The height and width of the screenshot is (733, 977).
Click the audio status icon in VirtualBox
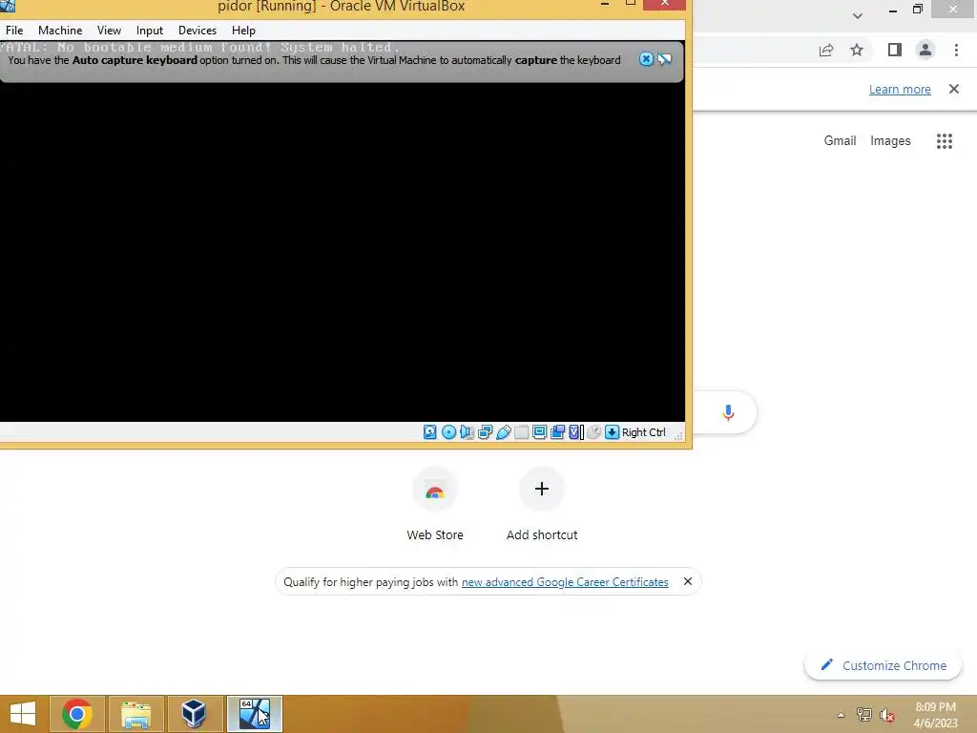coord(467,432)
